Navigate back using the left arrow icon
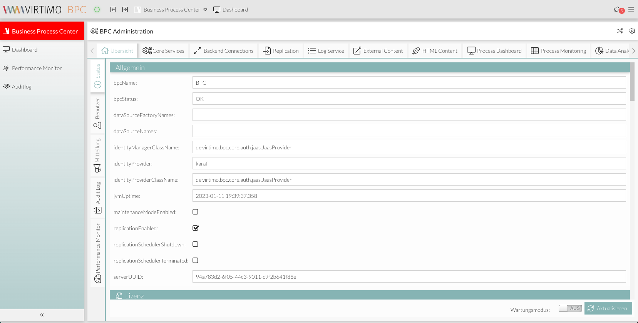Image resolution: width=638 pixels, height=323 pixels. click(x=113, y=10)
